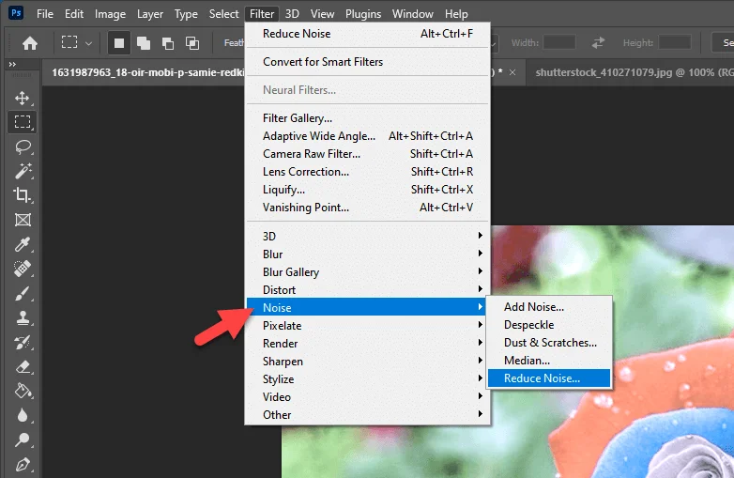
Task: Click swap width and height arrows
Action: [x=598, y=43]
